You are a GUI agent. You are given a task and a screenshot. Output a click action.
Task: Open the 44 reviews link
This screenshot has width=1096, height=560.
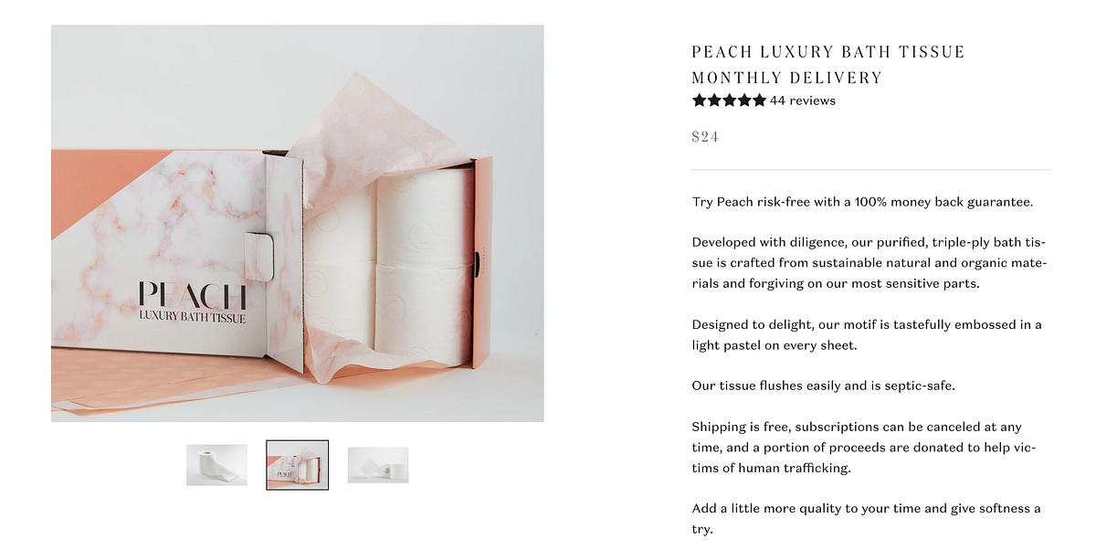point(803,100)
